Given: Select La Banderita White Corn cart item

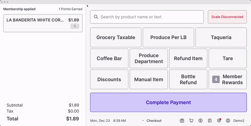Looking at the screenshot, I should point(43,23).
